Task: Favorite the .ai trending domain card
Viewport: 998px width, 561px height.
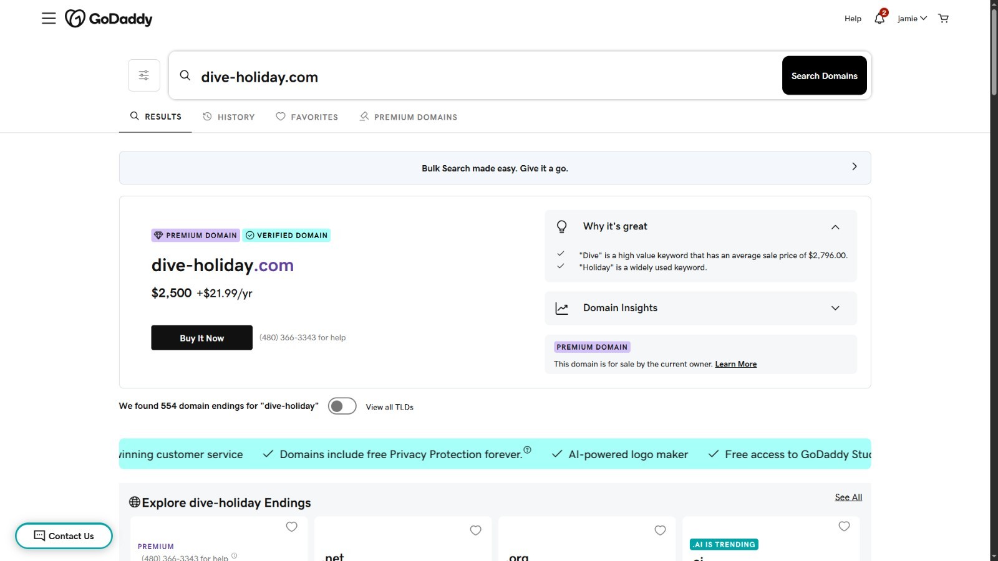Action: (x=844, y=526)
